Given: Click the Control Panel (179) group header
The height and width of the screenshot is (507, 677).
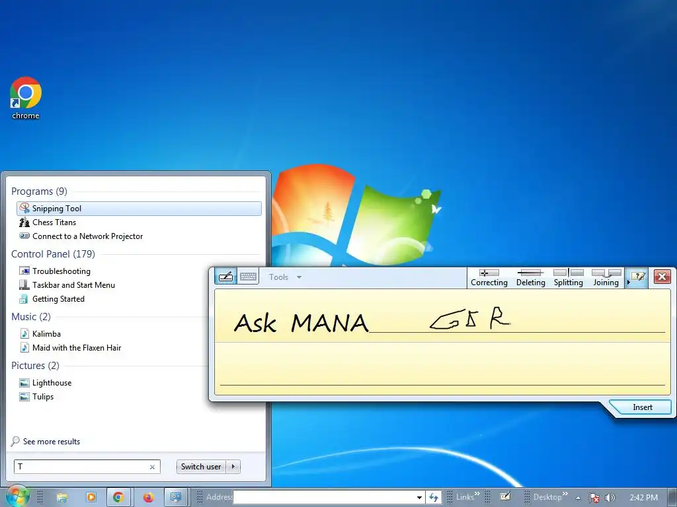Looking at the screenshot, I should click(x=53, y=254).
